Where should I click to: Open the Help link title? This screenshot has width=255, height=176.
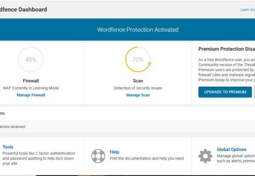[x=114, y=152]
